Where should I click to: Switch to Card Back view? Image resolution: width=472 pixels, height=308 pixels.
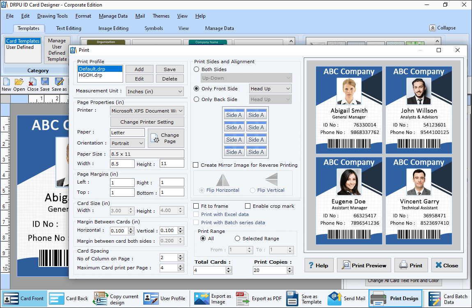point(69,299)
